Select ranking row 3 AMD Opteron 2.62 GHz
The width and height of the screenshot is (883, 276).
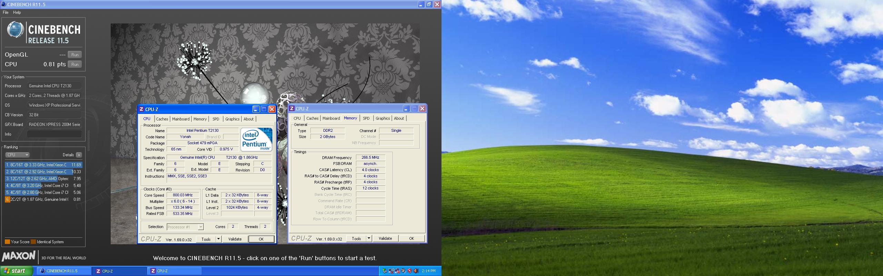point(43,179)
